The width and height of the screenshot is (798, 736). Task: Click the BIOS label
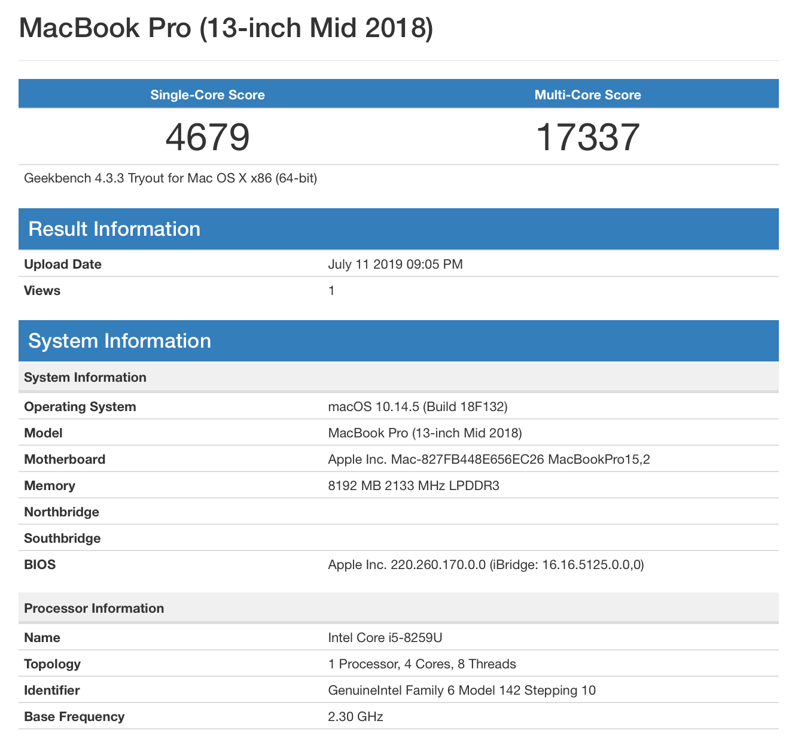39,565
